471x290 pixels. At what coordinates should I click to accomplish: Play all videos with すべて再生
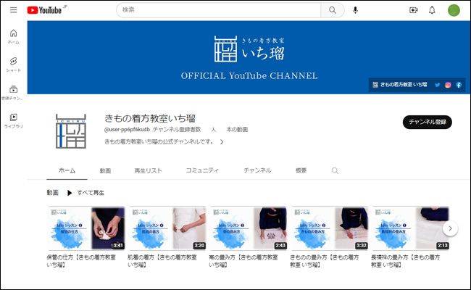(x=86, y=193)
